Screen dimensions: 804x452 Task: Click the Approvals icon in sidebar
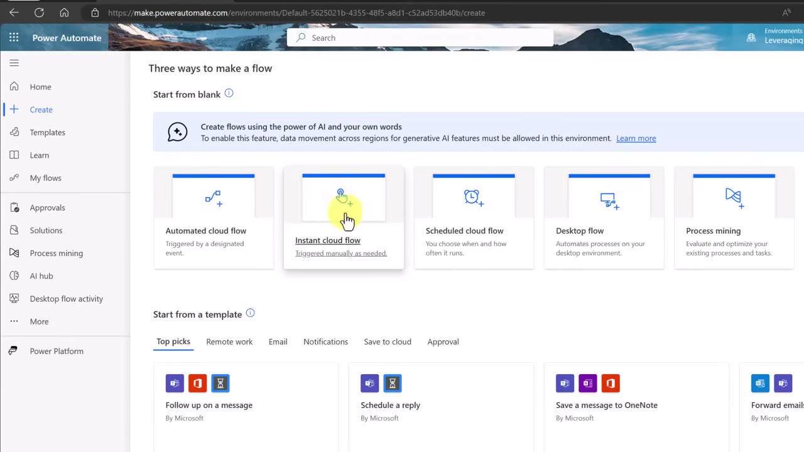14,208
